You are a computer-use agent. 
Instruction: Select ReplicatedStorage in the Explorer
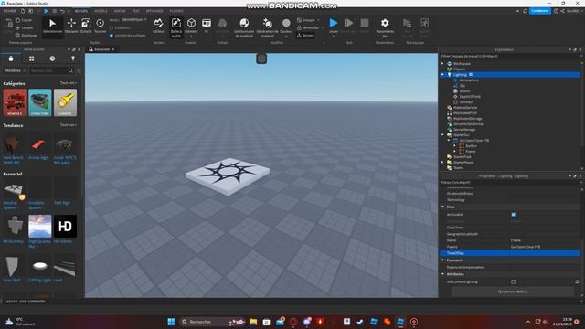click(x=468, y=119)
